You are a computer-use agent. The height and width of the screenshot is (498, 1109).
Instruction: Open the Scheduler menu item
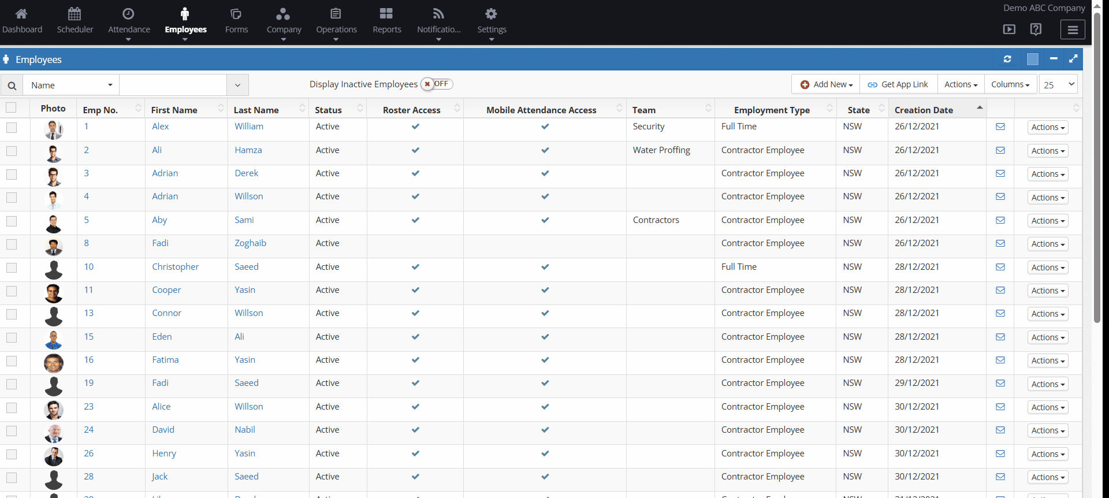[75, 20]
